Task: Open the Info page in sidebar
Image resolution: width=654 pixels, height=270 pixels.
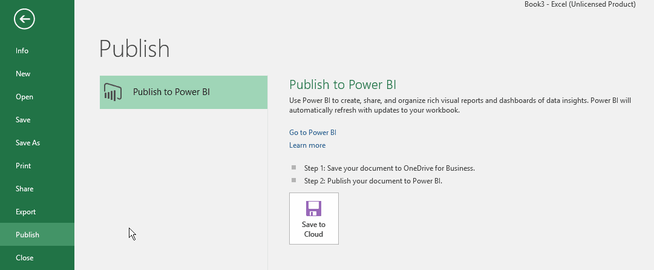Action: (22, 51)
